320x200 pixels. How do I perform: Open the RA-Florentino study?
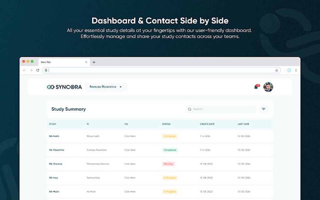click(56, 150)
